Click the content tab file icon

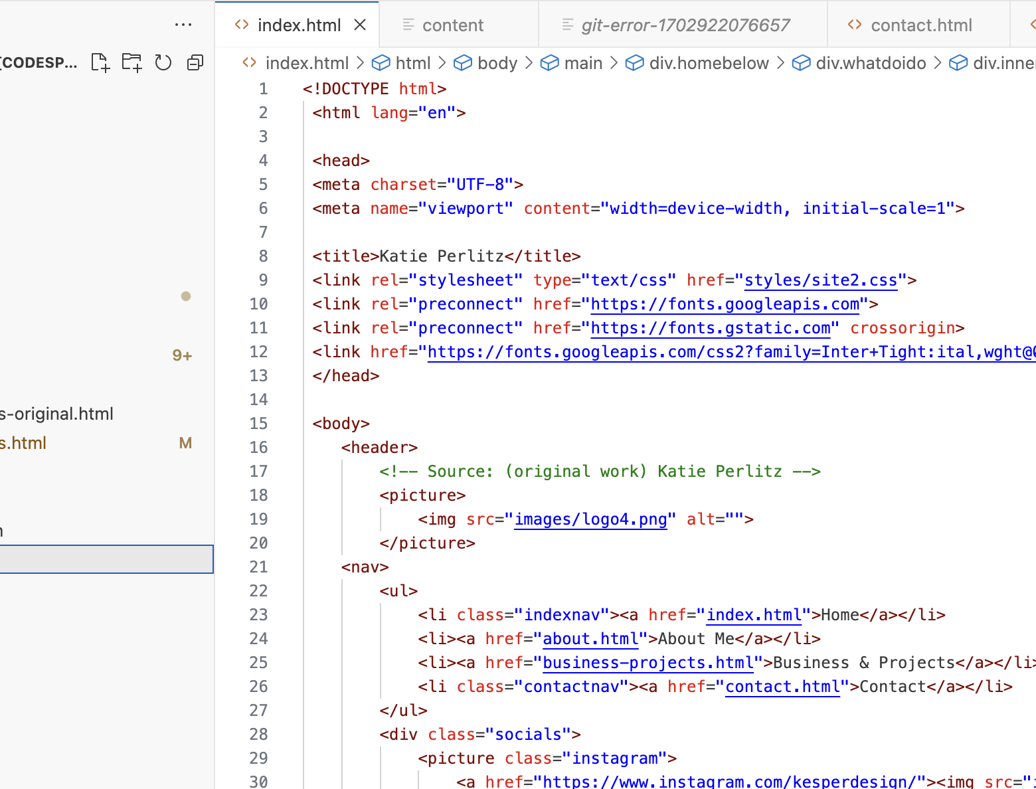click(408, 25)
